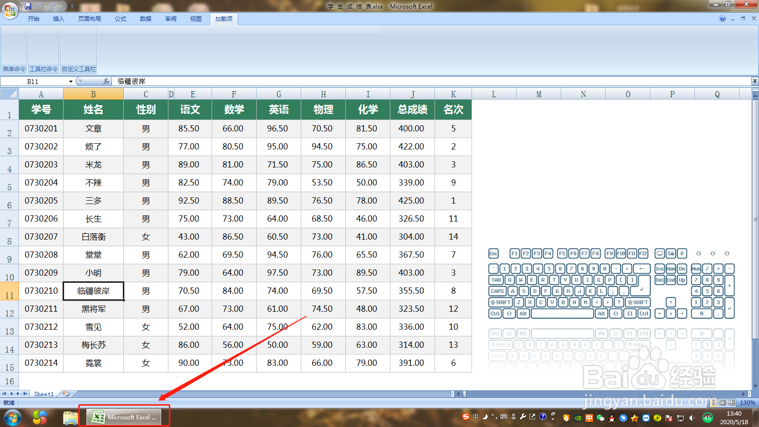Open the Windows Start menu

click(x=13, y=418)
